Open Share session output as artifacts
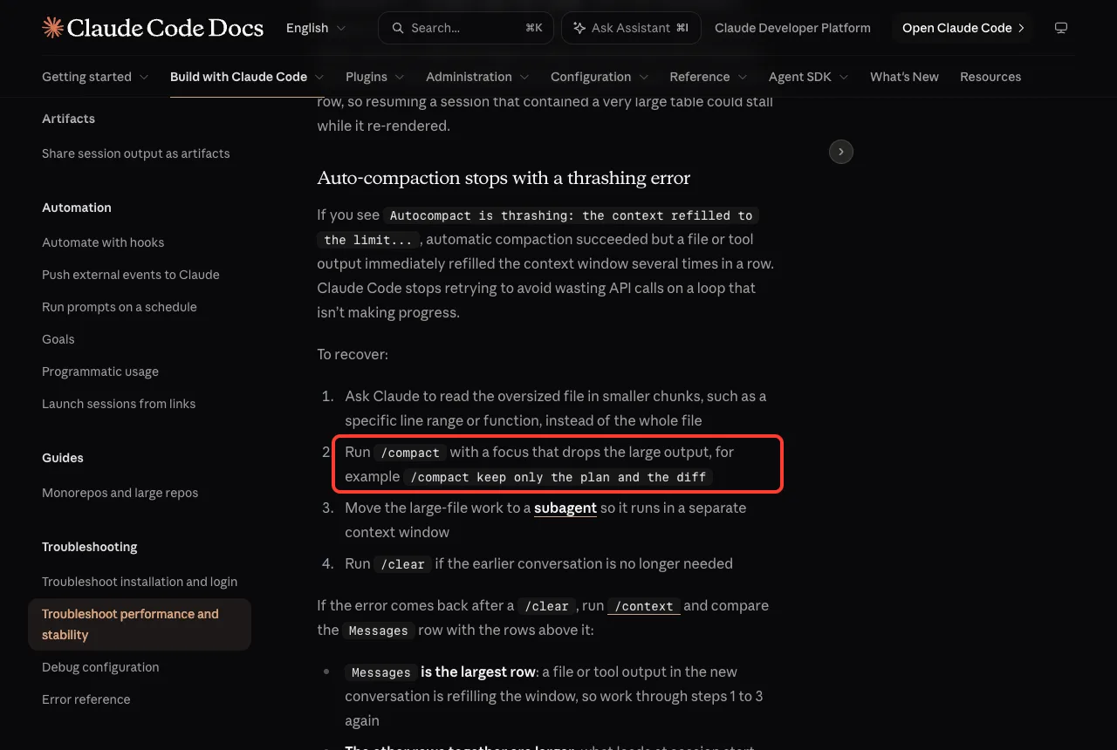The height and width of the screenshot is (750, 1117). pyautogui.click(x=136, y=153)
